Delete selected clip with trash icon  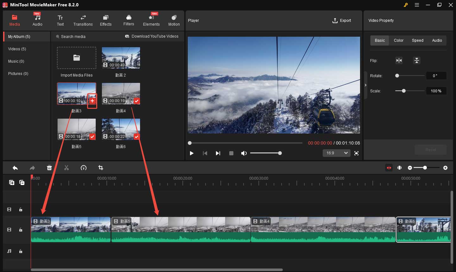(49, 168)
